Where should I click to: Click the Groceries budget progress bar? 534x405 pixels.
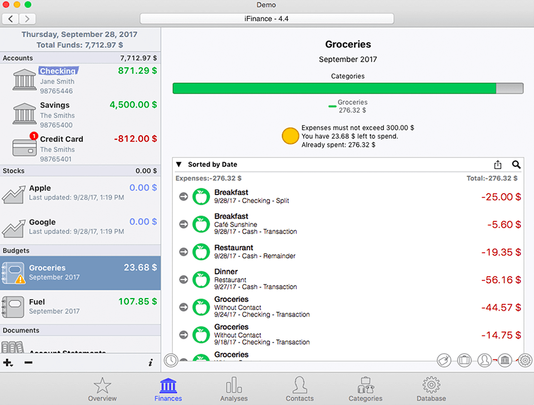pos(348,88)
